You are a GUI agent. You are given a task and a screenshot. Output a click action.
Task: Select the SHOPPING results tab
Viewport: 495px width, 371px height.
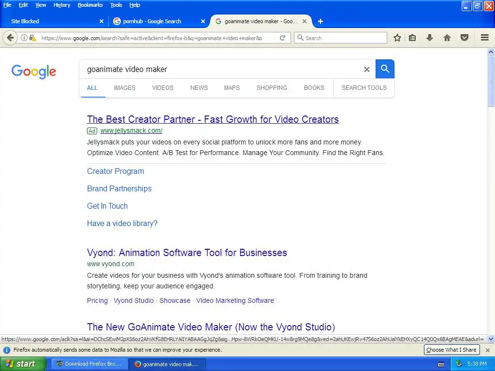[272, 88]
